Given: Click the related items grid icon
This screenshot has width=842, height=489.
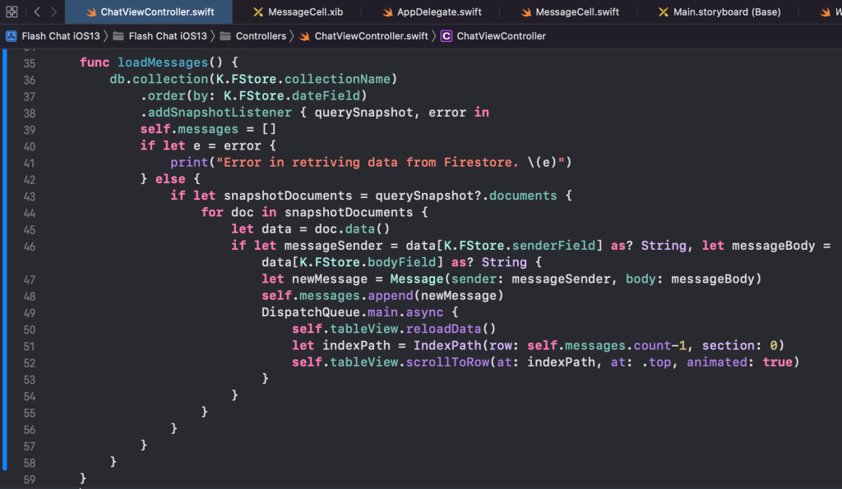Looking at the screenshot, I should (12, 12).
